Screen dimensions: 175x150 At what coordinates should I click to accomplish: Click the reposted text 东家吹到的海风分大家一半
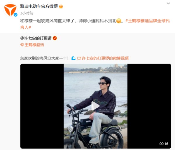pos(44,58)
